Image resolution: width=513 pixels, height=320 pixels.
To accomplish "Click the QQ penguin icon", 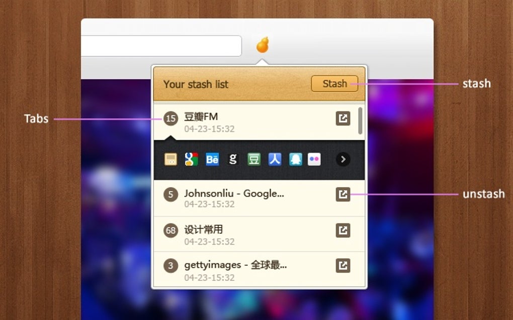I will tap(295, 159).
